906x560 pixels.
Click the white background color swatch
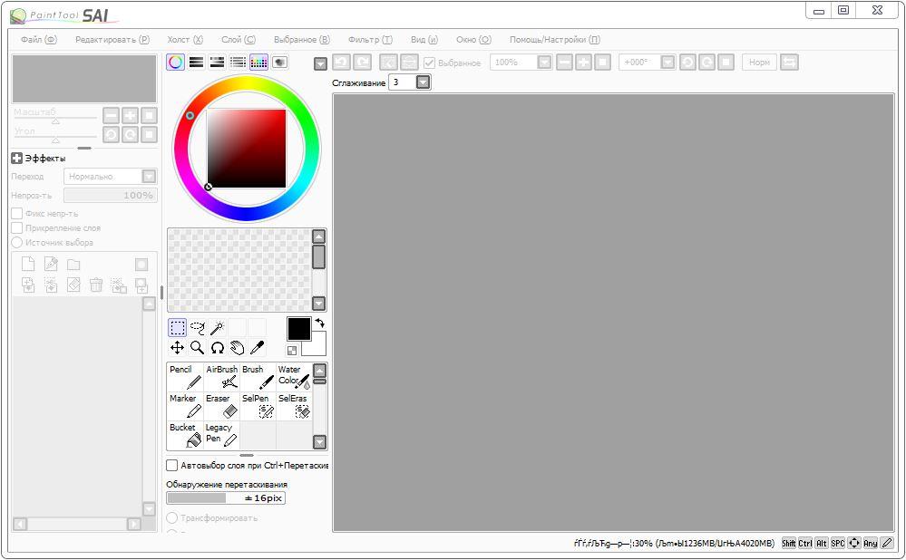pyautogui.click(x=317, y=348)
